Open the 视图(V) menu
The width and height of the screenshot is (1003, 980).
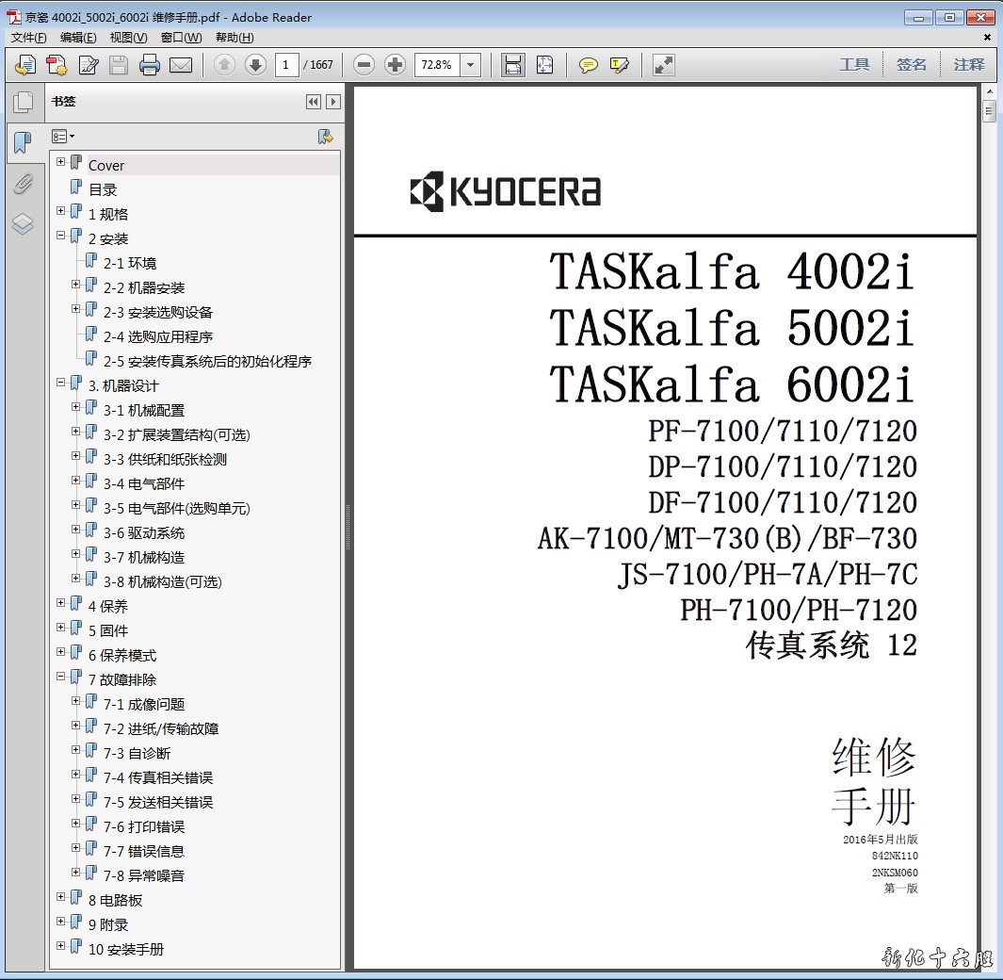coord(128,38)
